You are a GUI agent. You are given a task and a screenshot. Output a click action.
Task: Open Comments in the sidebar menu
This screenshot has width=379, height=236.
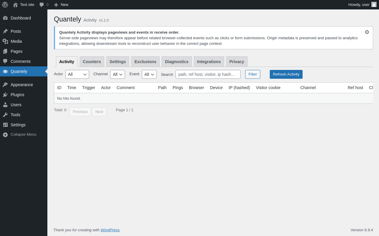pyautogui.click(x=24, y=61)
